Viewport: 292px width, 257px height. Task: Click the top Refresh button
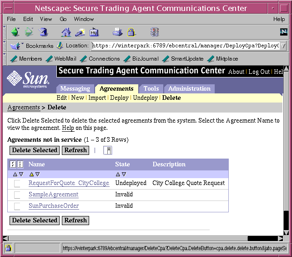click(x=76, y=150)
